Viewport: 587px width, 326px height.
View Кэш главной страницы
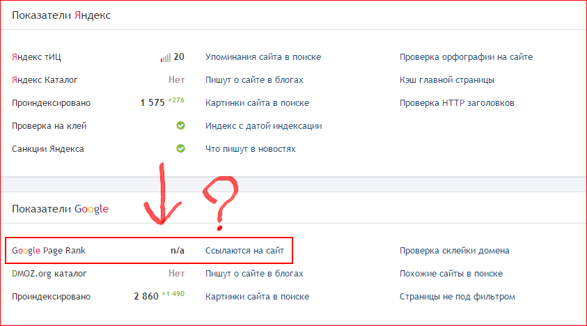446,80
